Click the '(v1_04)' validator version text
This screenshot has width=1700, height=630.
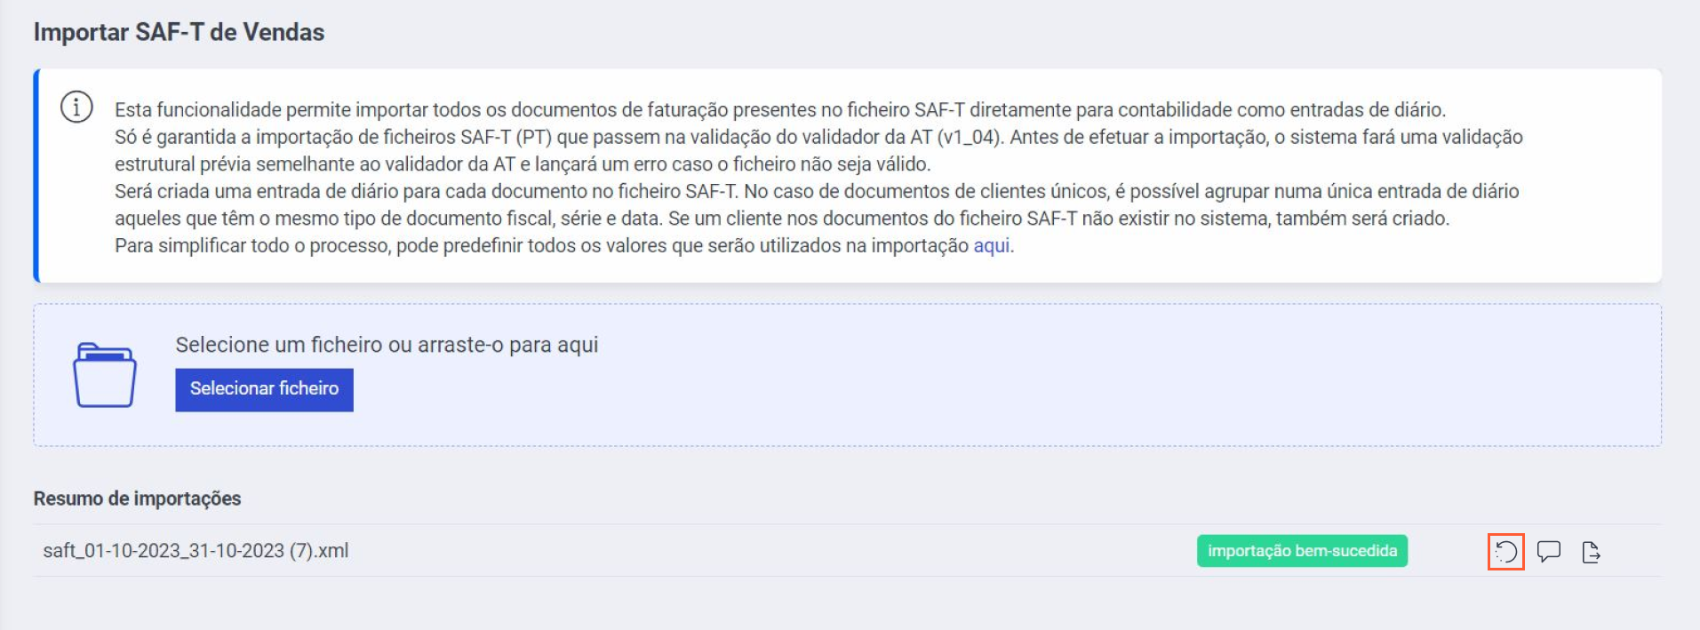click(970, 137)
